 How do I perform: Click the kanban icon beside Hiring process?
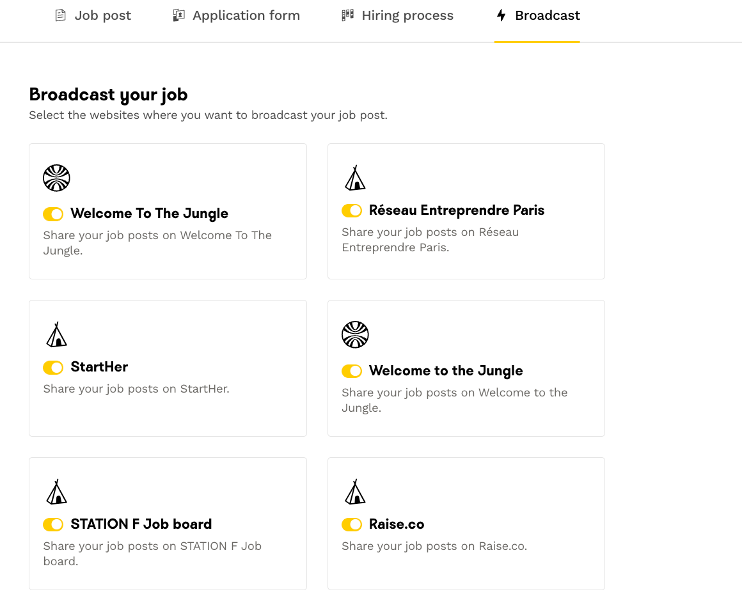tap(347, 15)
